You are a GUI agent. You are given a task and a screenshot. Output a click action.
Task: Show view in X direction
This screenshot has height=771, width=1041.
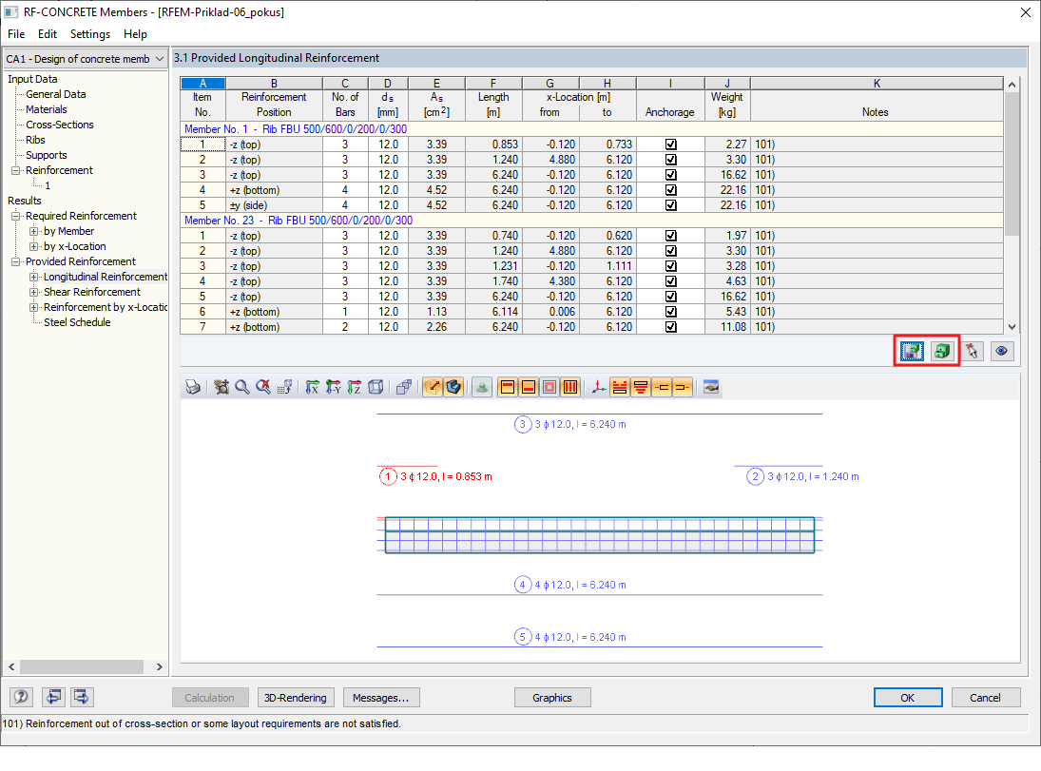pos(312,387)
